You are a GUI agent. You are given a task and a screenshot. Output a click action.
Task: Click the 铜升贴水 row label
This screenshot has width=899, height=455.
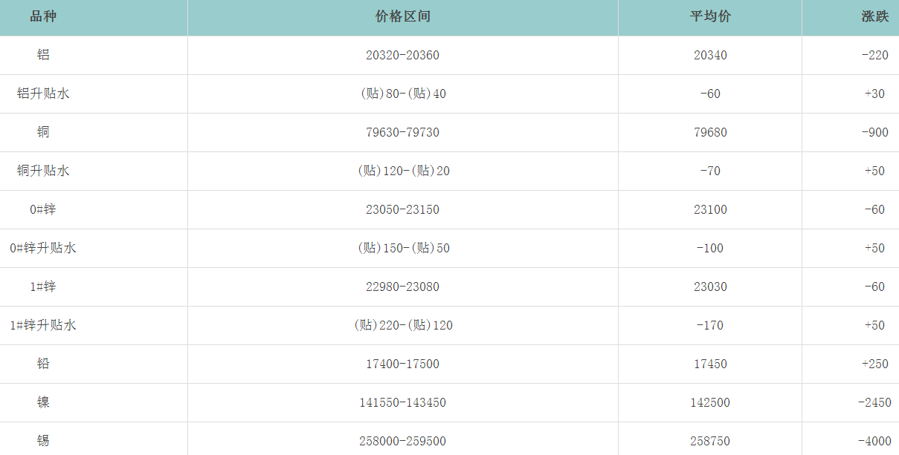[x=43, y=171]
